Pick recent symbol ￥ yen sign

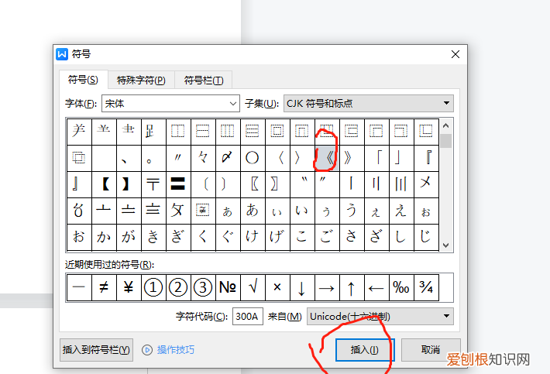(129, 288)
